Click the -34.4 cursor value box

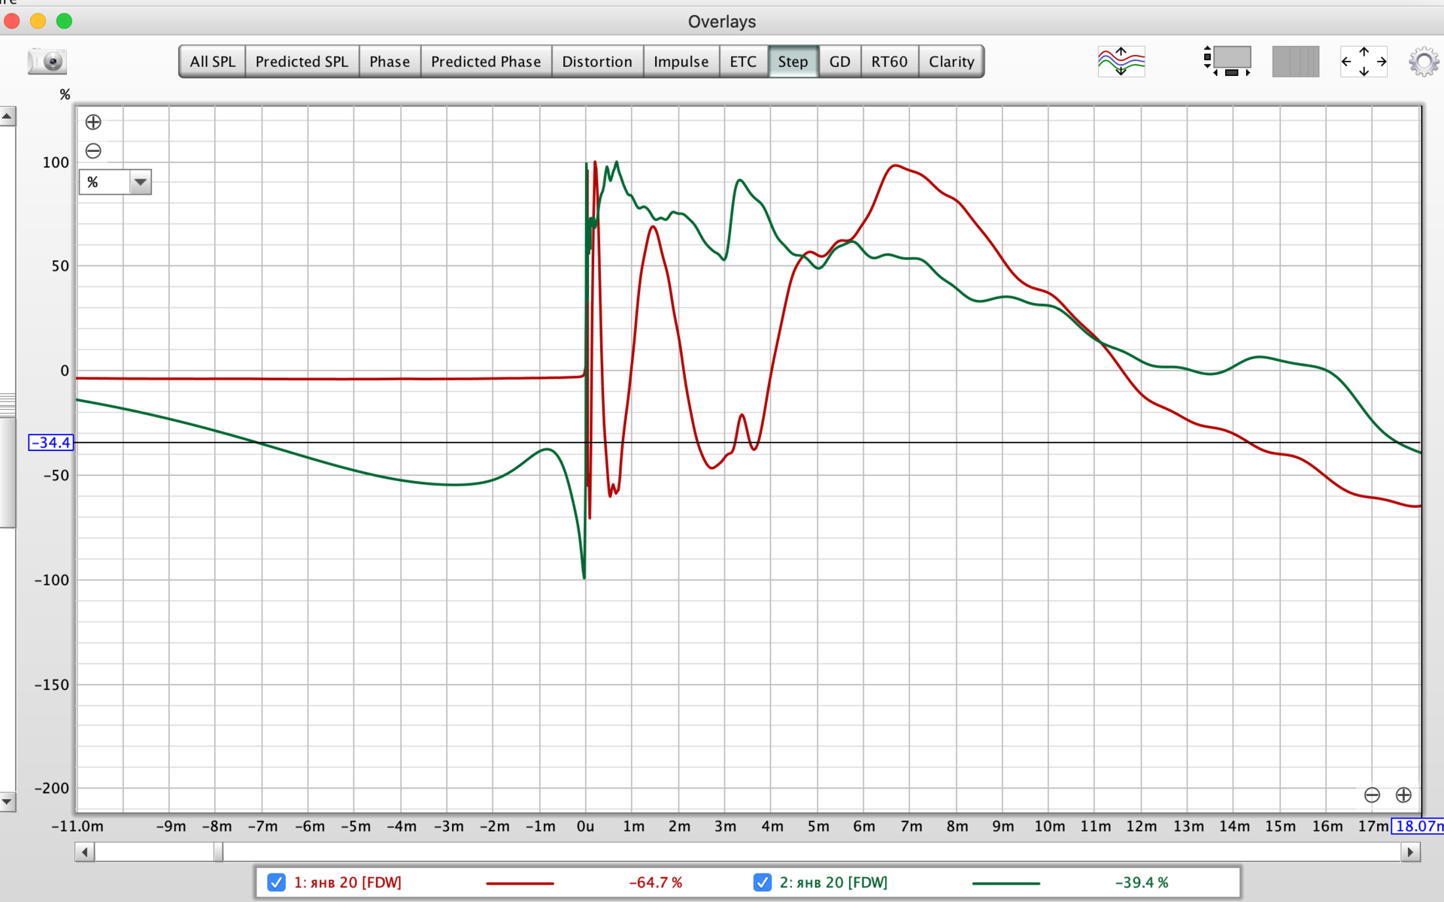[51, 443]
